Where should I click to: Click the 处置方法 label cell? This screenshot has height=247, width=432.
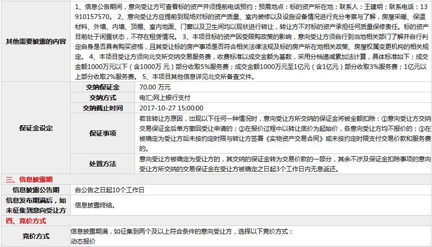pyautogui.click(x=103, y=164)
